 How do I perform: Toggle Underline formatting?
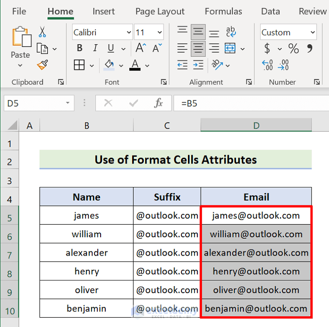[111, 48]
